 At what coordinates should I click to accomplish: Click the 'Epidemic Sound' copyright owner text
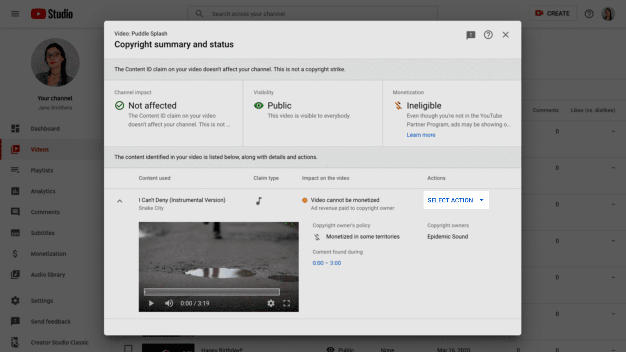coord(448,237)
